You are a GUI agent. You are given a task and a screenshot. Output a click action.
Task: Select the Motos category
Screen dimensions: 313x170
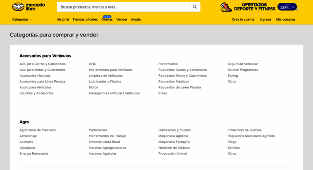point(93,87)
